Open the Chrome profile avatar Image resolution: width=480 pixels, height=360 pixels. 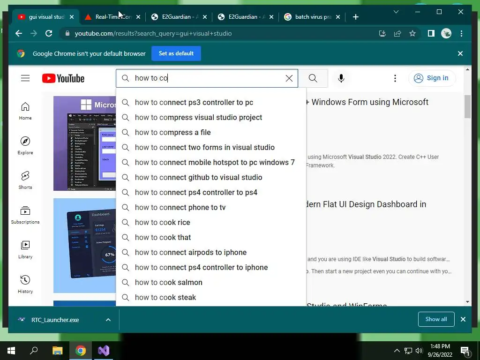point(446,33)
